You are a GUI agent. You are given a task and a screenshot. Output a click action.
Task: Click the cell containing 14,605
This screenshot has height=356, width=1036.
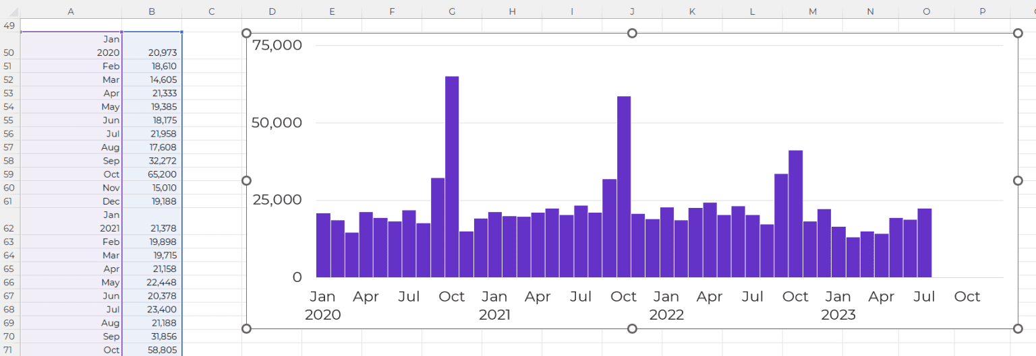point(152,79)
